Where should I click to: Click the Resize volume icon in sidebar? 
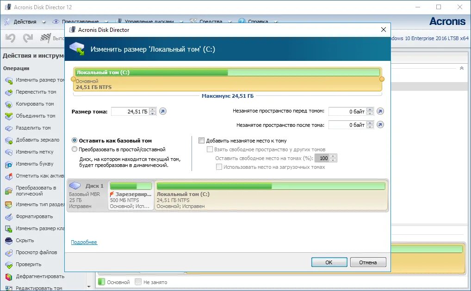(9, 80)
